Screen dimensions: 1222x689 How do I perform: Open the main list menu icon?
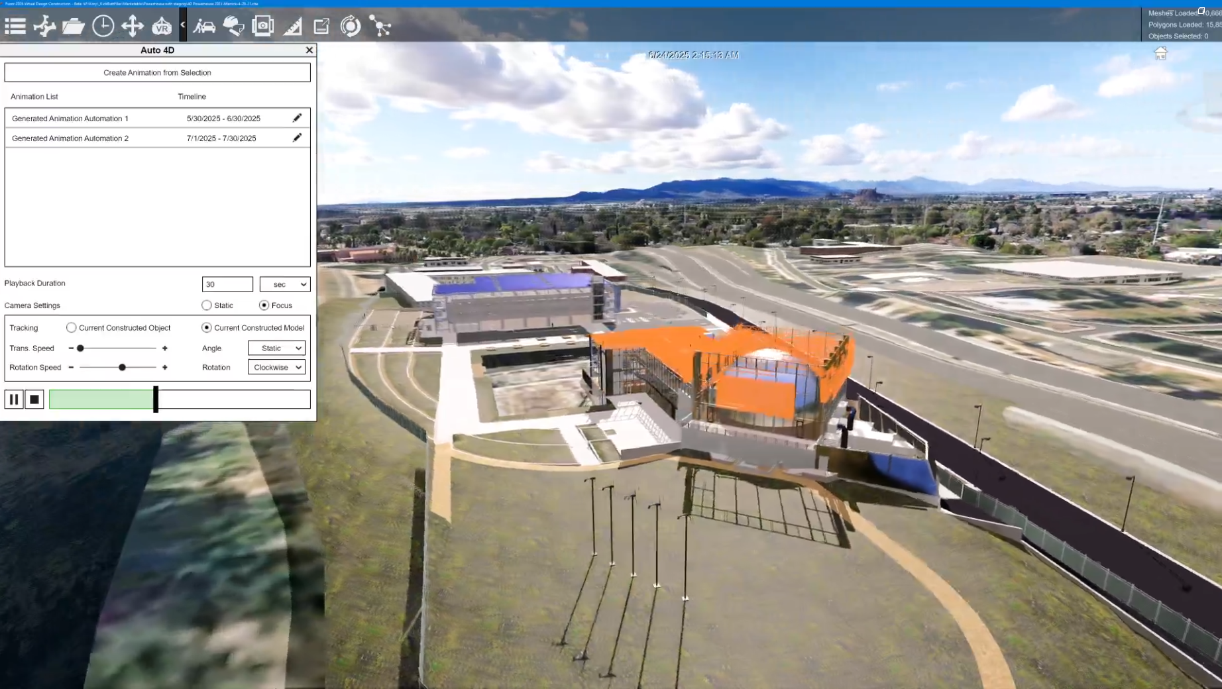click(x=15, y=26)
